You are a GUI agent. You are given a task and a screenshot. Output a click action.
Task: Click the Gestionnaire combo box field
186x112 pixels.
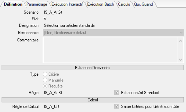pos(111,33)
